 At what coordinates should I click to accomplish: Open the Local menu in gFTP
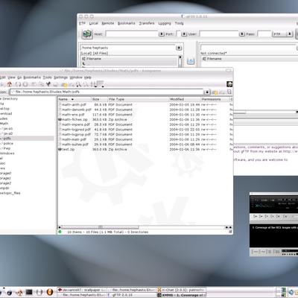click(x=94, y=23)
